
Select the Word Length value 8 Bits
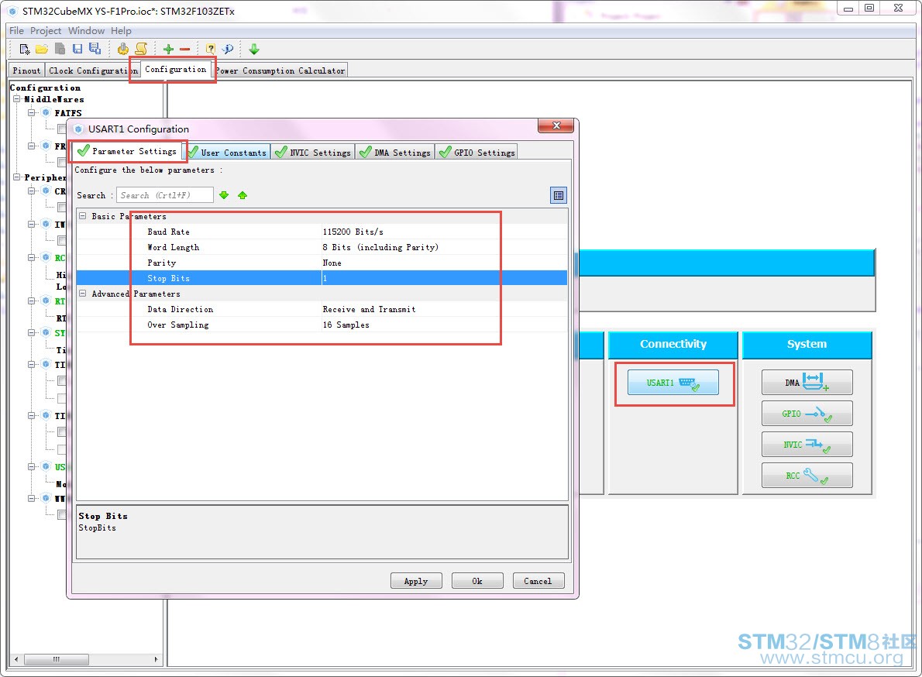coord(380,247)
